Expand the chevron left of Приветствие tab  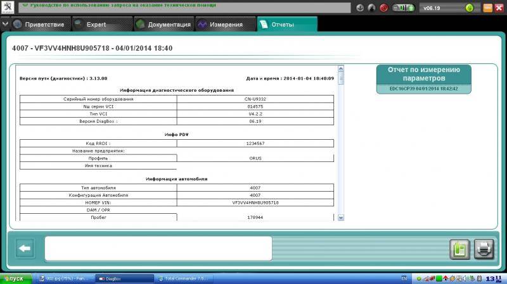(6, 25)
